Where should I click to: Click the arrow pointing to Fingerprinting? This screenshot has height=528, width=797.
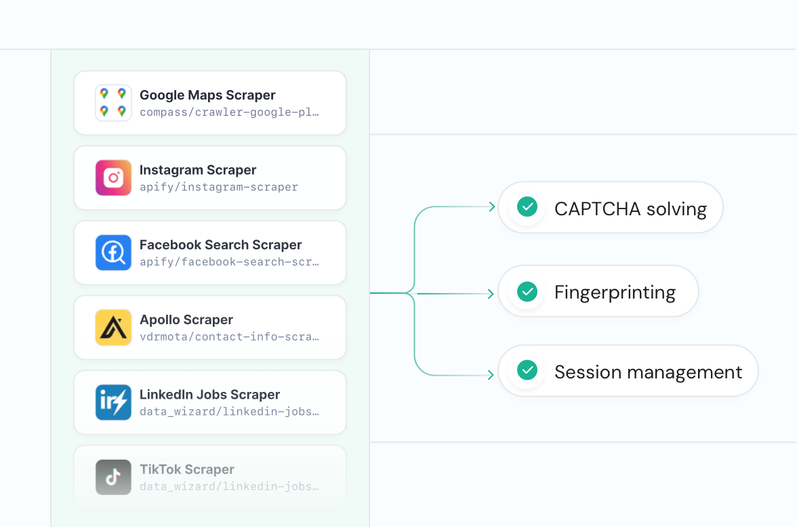(491, 294)
